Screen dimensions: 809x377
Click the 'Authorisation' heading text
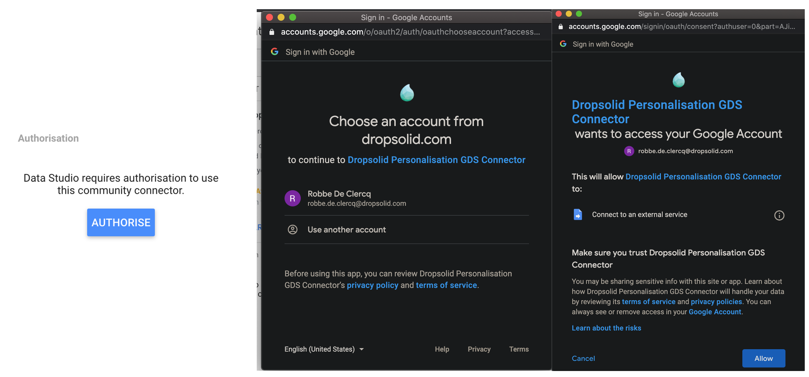(x=48, y=138)
